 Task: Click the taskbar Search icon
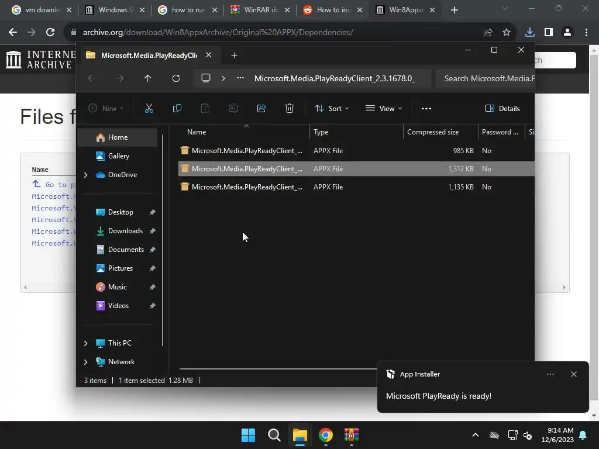point(274,435)
